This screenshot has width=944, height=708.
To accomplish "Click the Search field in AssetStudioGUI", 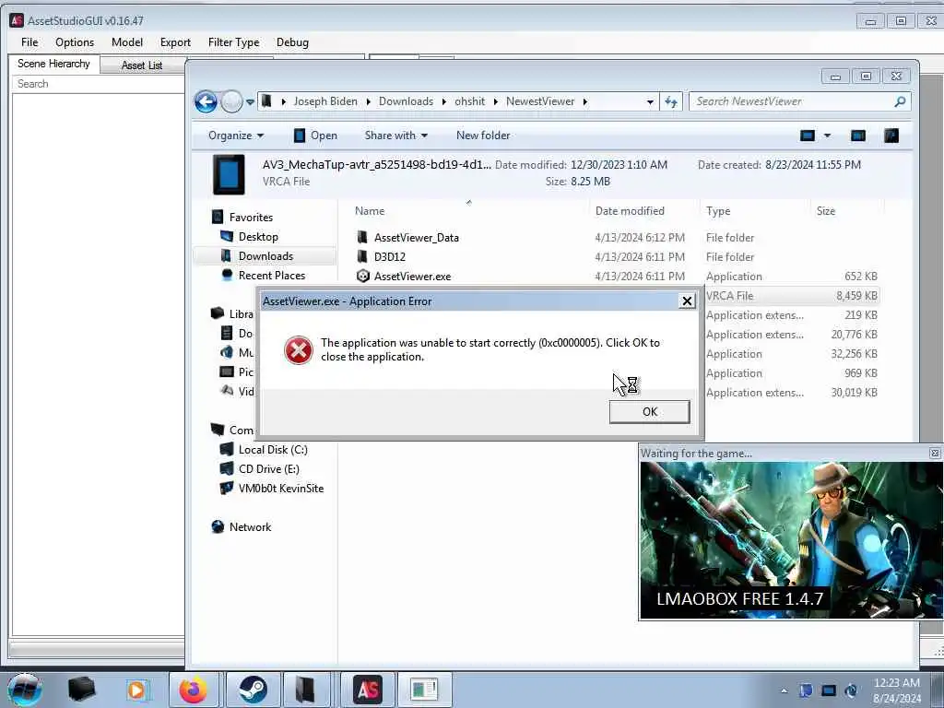I will pyautogui.click(x=98, y=84).
